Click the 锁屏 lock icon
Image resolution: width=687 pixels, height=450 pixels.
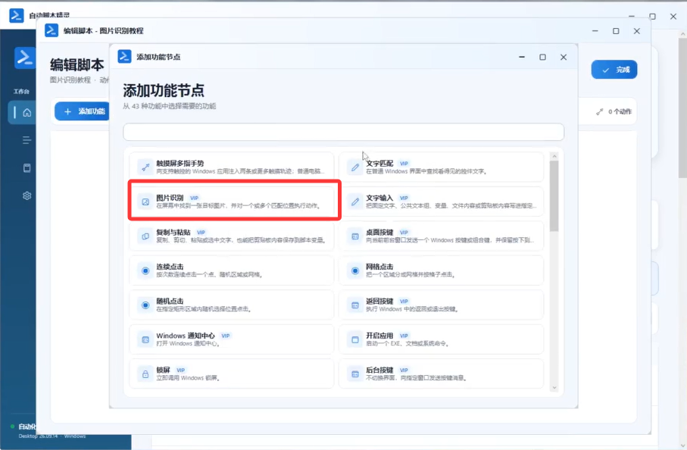tap(145, 374)
